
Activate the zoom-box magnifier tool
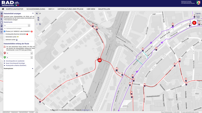40,24
